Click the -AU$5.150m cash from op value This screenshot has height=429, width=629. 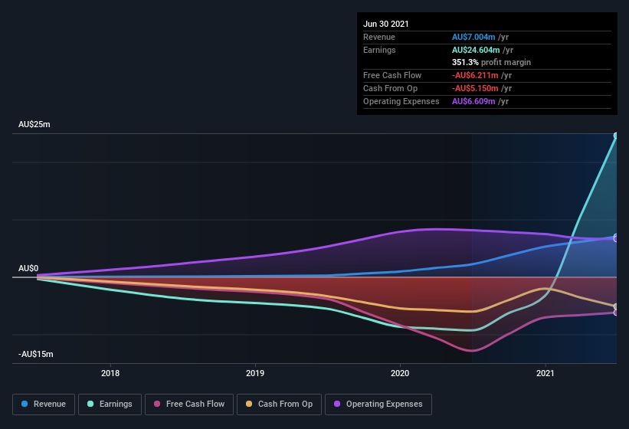click(x=475, y=88)
